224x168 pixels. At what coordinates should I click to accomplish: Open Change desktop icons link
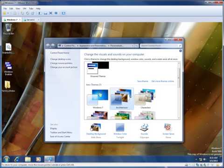(61, 59)
